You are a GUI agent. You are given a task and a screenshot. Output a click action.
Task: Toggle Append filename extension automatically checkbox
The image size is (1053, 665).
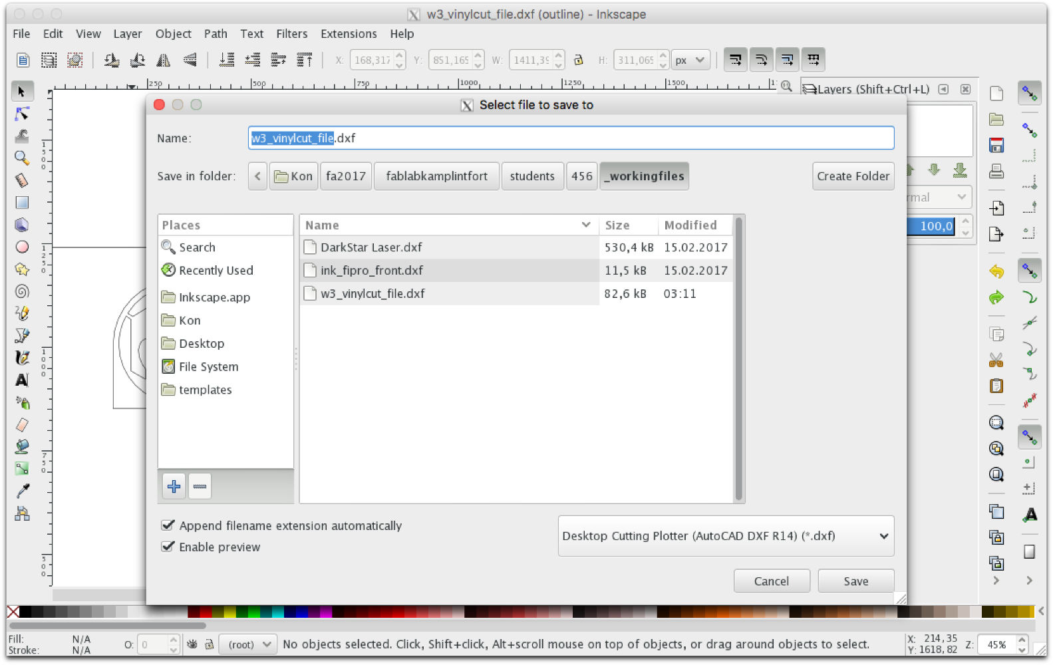pyautogui.click(x=168, y=525)
